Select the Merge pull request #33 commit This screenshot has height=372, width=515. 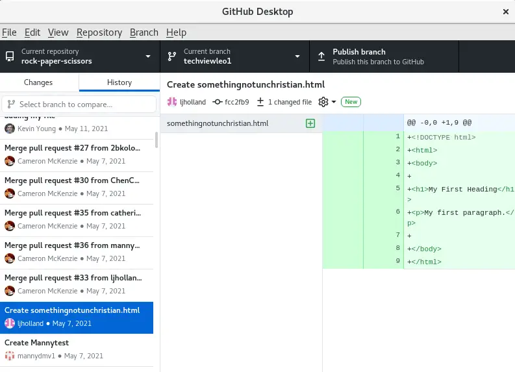click(x=77, y=285)
